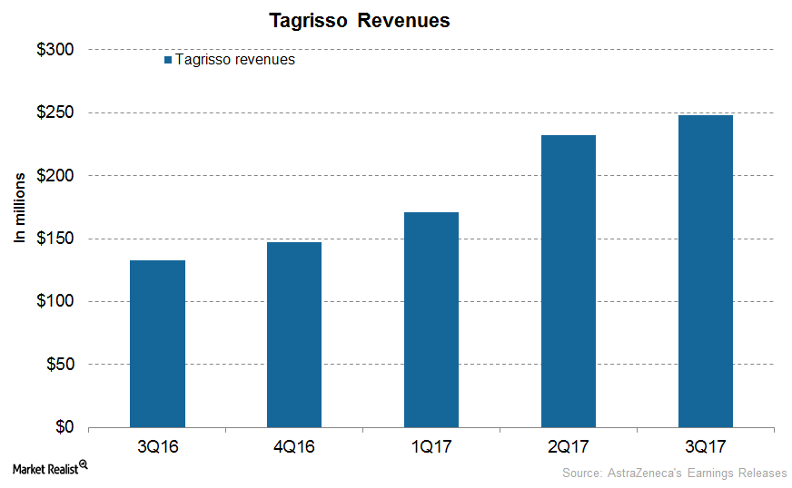
Task: Click the 'In millions' y-axis title
Action: pyautogui.click(x=19, y=208)
